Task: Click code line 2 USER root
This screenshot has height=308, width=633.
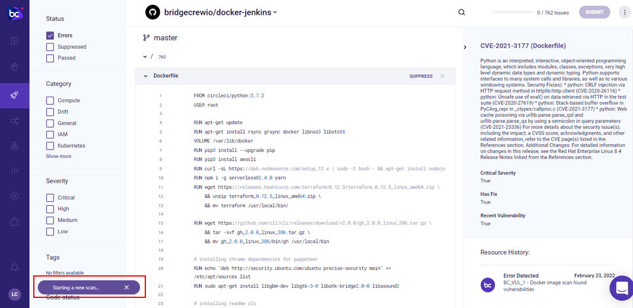Action: click(x=206, y=105)
